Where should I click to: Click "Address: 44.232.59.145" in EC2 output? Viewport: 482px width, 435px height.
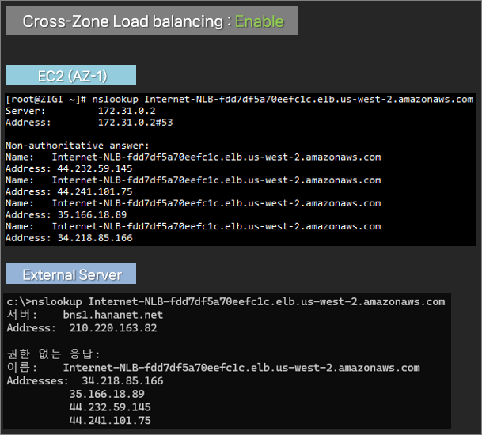(69, 168)
